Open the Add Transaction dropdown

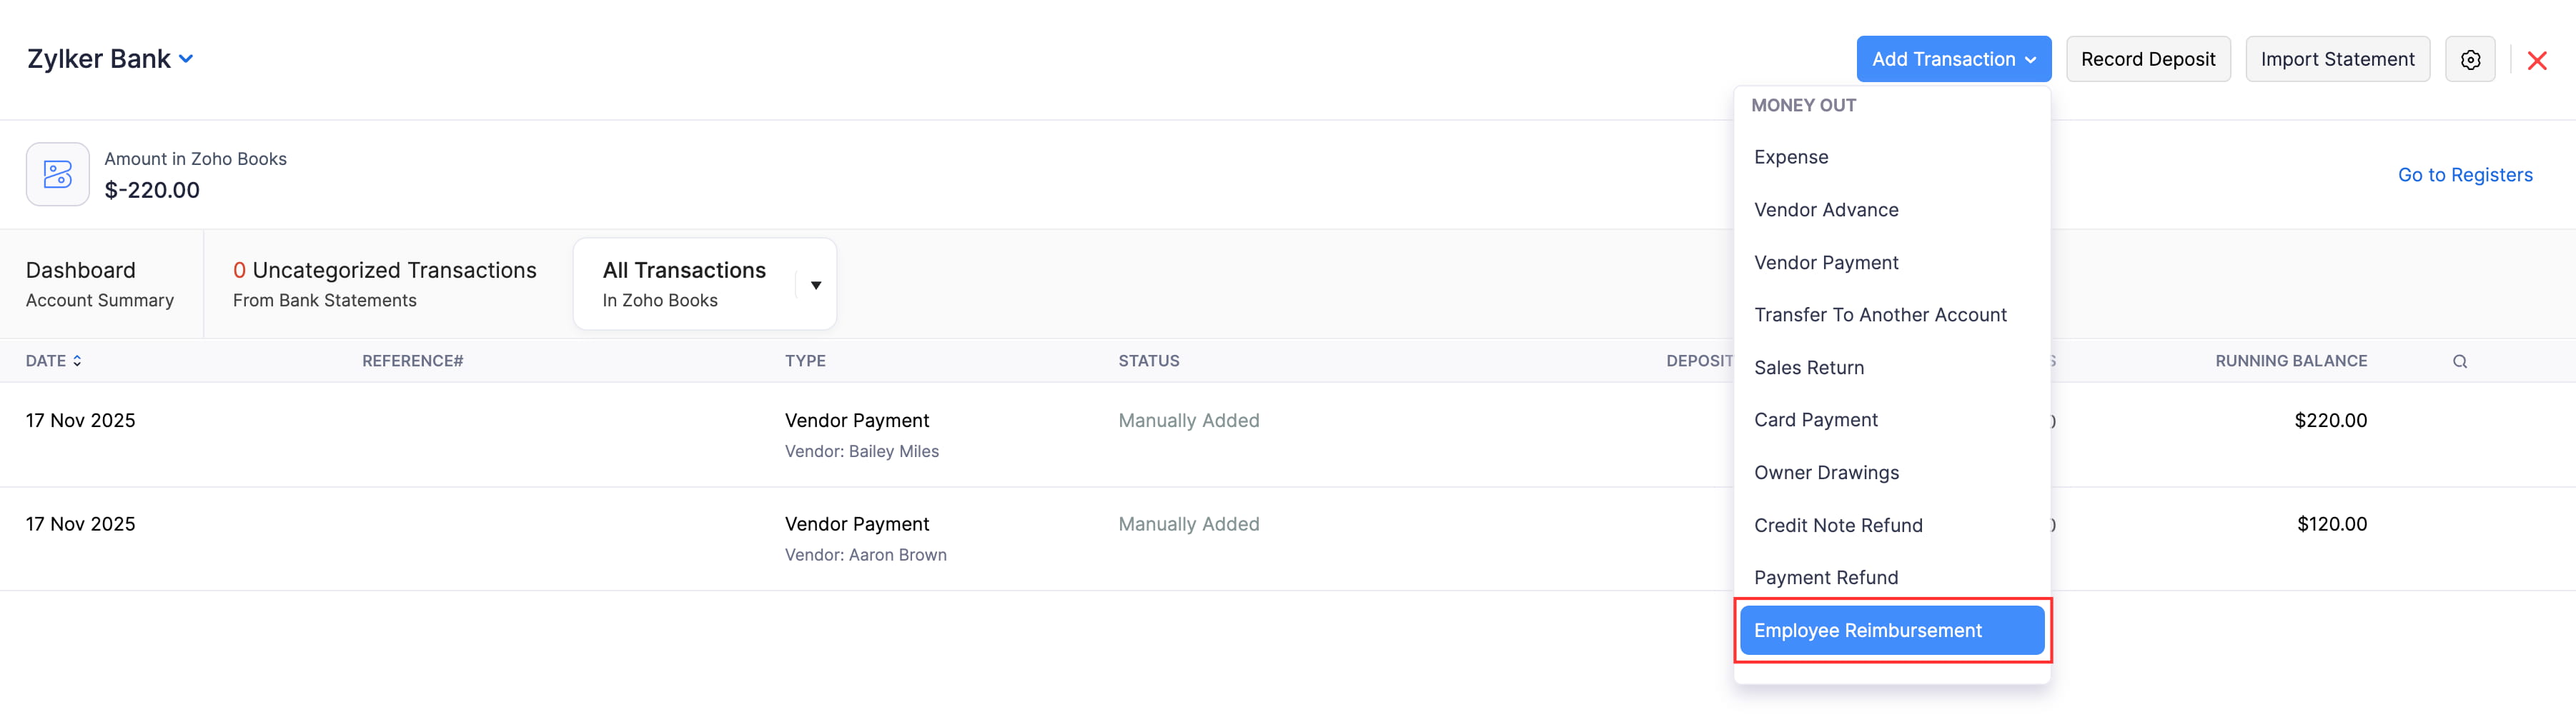click(x=1952, y=59)
